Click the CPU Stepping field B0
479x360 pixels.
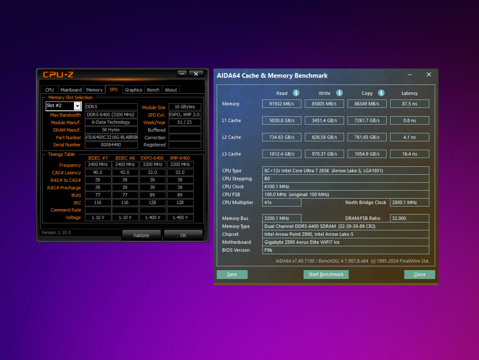346,179
